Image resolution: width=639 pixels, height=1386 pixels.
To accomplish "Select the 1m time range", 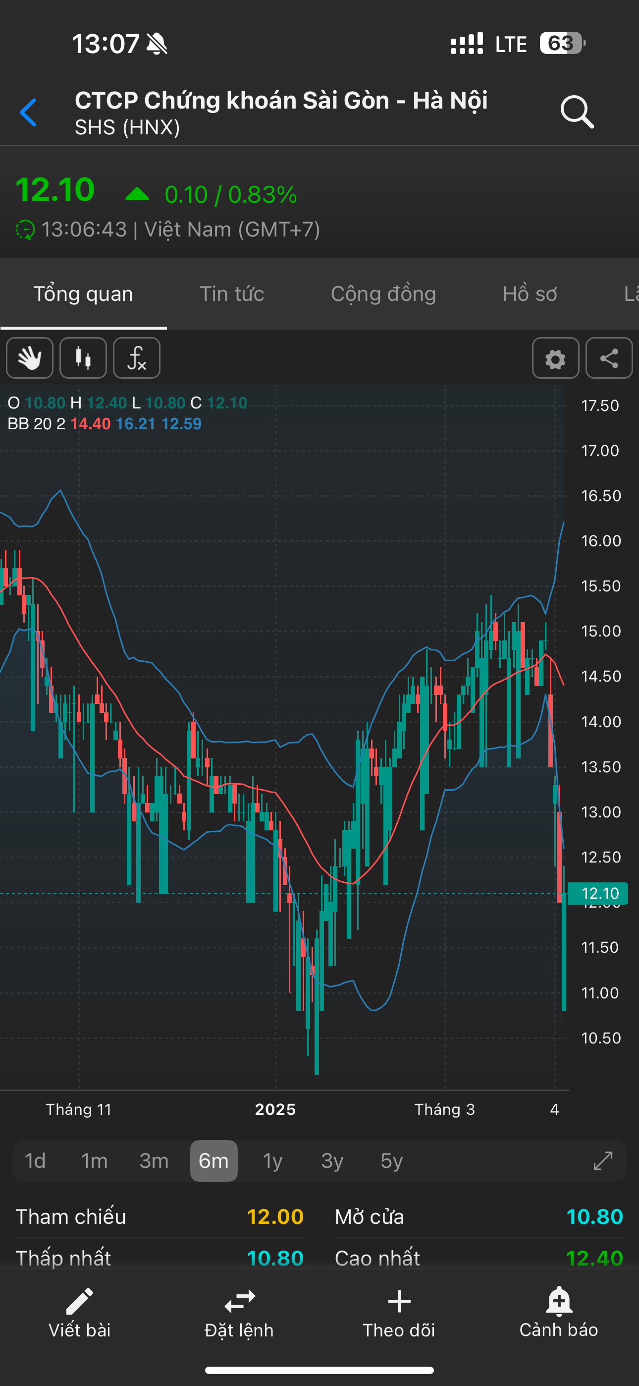I will (x=95, y=1160).
